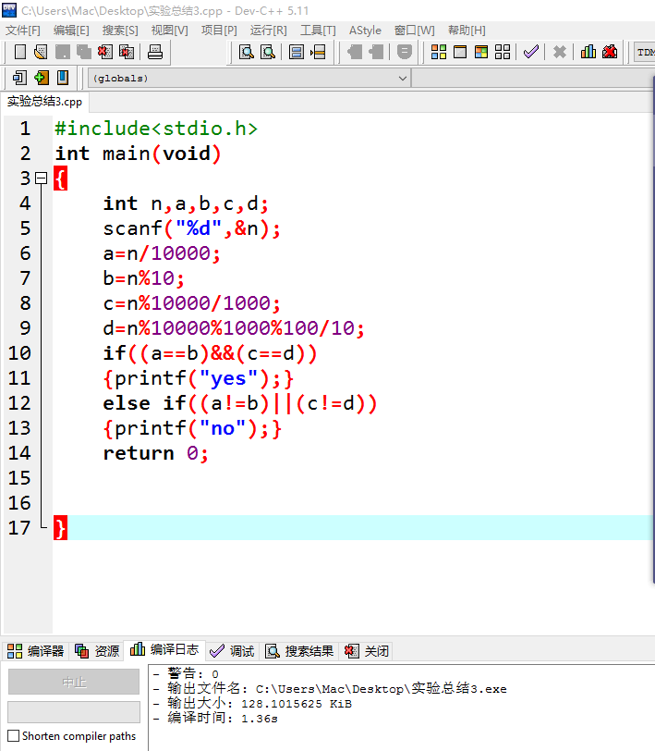Open the 窗口[W] menu
This screenshot has height=751, width=655.
click(x=414, y=31)
